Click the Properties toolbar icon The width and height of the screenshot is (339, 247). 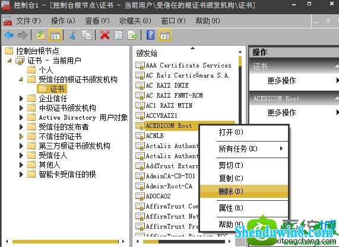click(118, 35)
